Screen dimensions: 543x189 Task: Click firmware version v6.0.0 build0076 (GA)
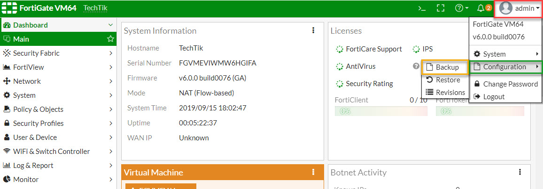(x=213, y=78)
